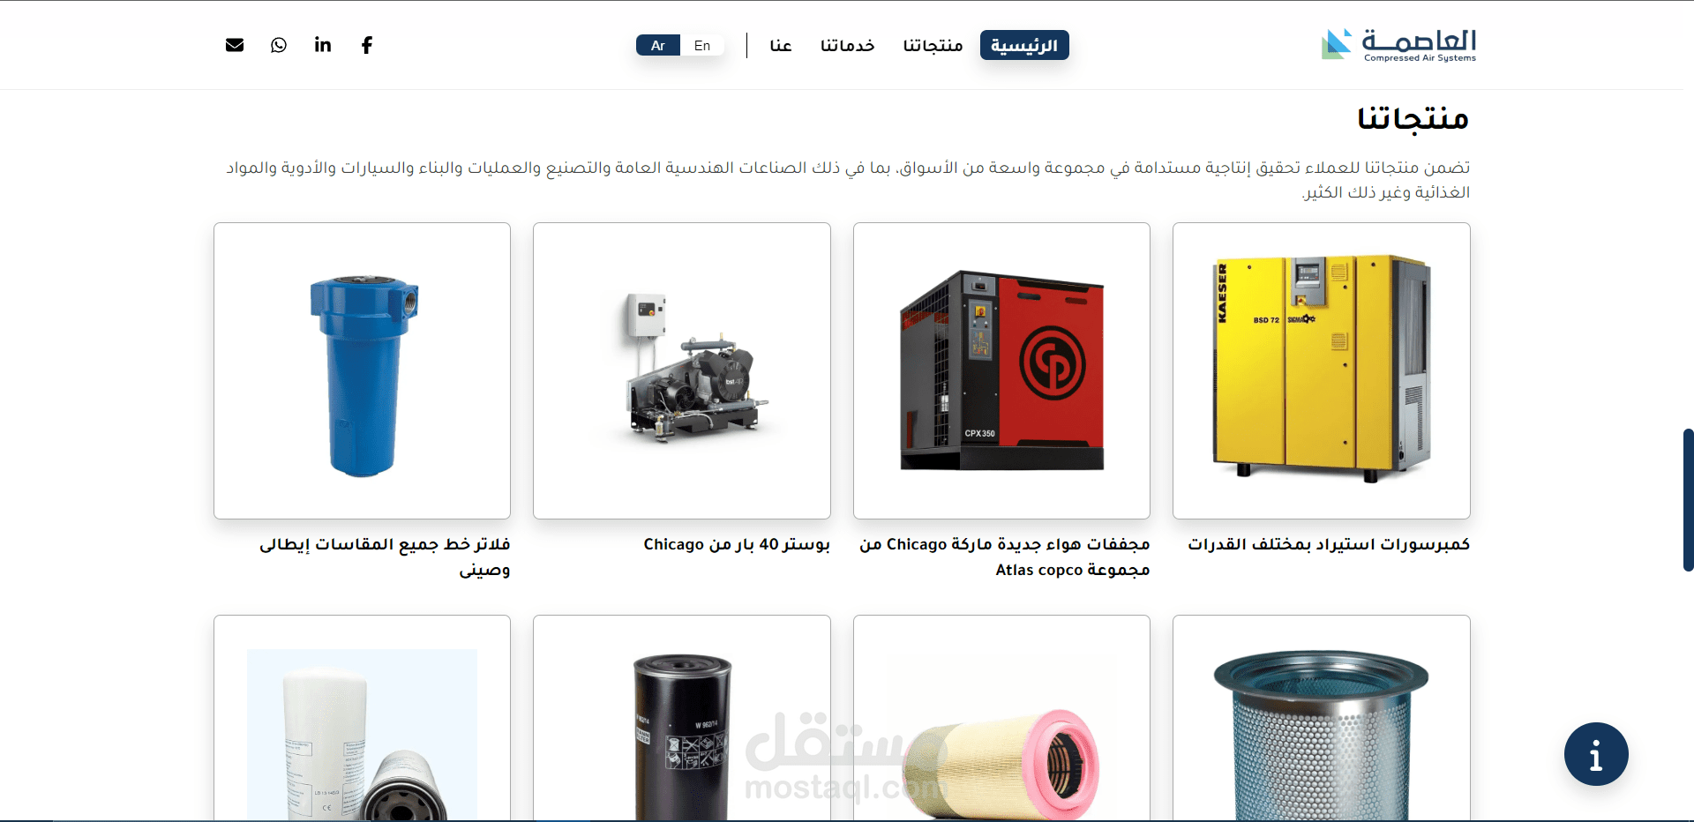Viewport: 1694px width, 822px height.
Task: Open كمبرسورات استيراد بمختلف القدرات title link
Action: click(x=1329, y=544)
